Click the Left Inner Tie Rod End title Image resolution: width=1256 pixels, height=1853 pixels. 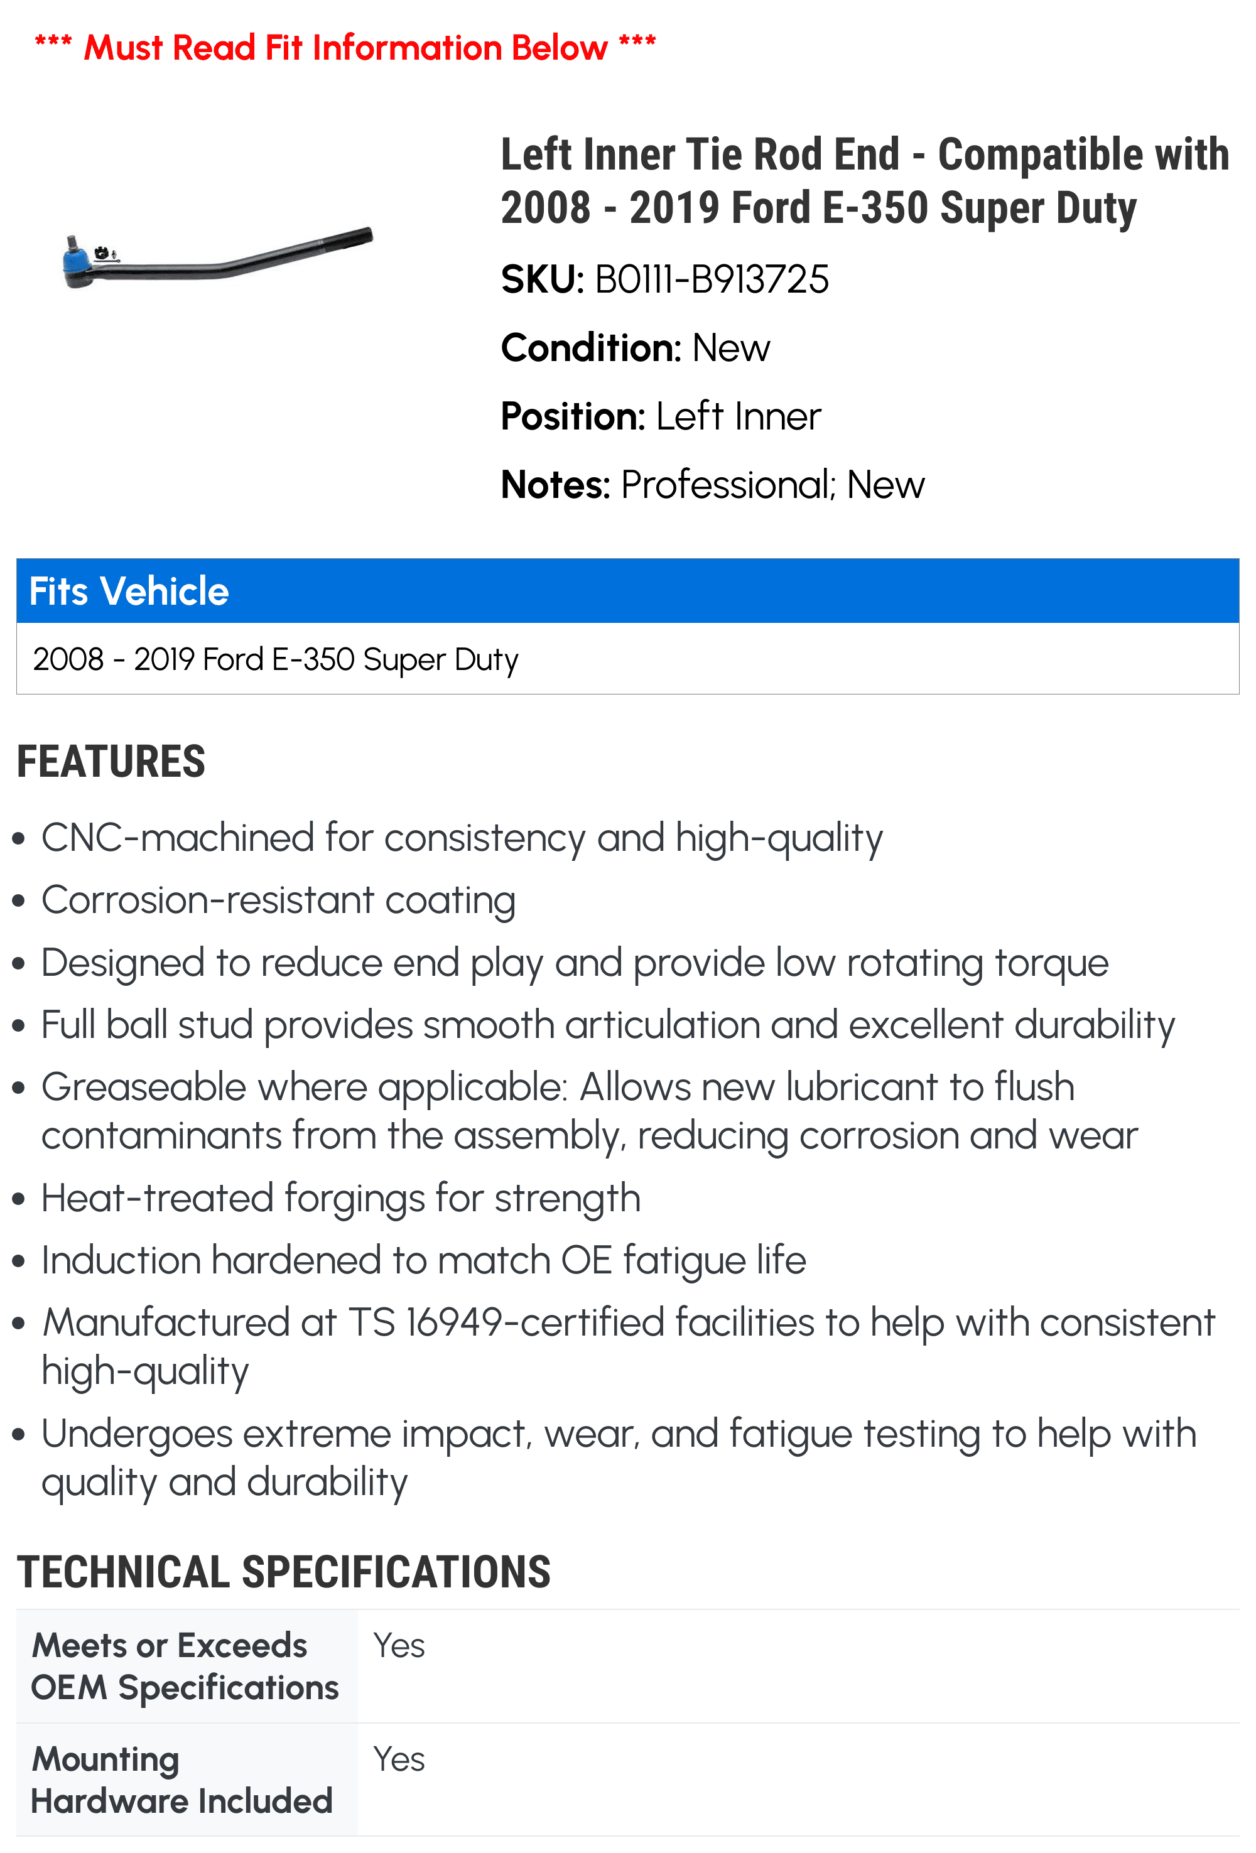[865, 181]
